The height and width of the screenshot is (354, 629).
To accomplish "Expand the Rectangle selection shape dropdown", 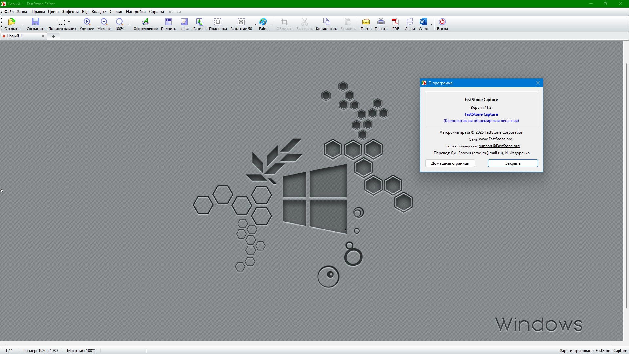I will pyautogui.click(x=69, y=22).
